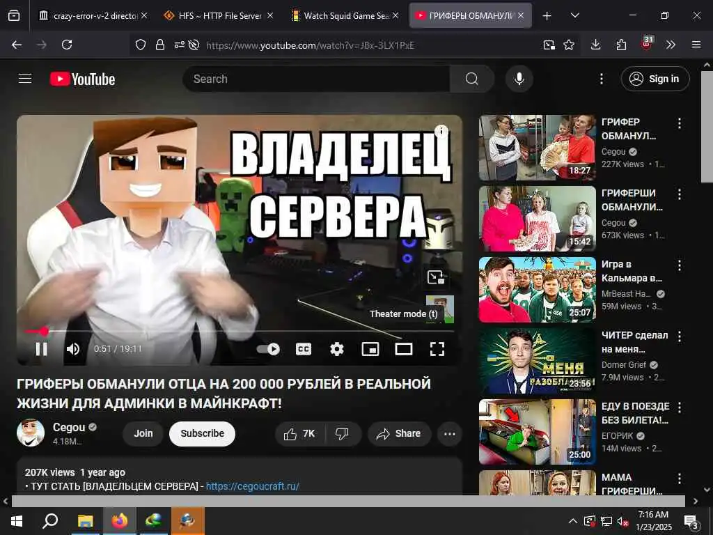The width and height of the screenshot is (713, 535).
Task: Open options menu for ГРИФЕРШИ ОБМАНУЛИ video
Action: point(680,194)
